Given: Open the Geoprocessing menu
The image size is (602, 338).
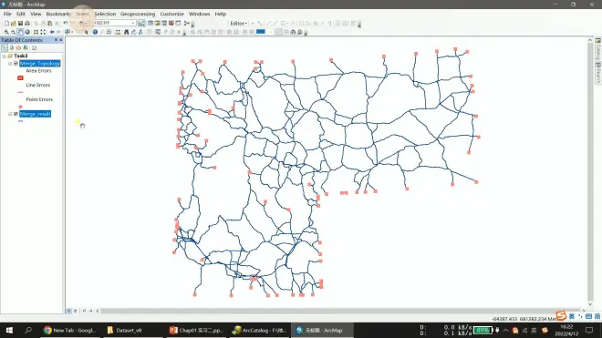Looking at the screenshot, I should tap(138, 14).
